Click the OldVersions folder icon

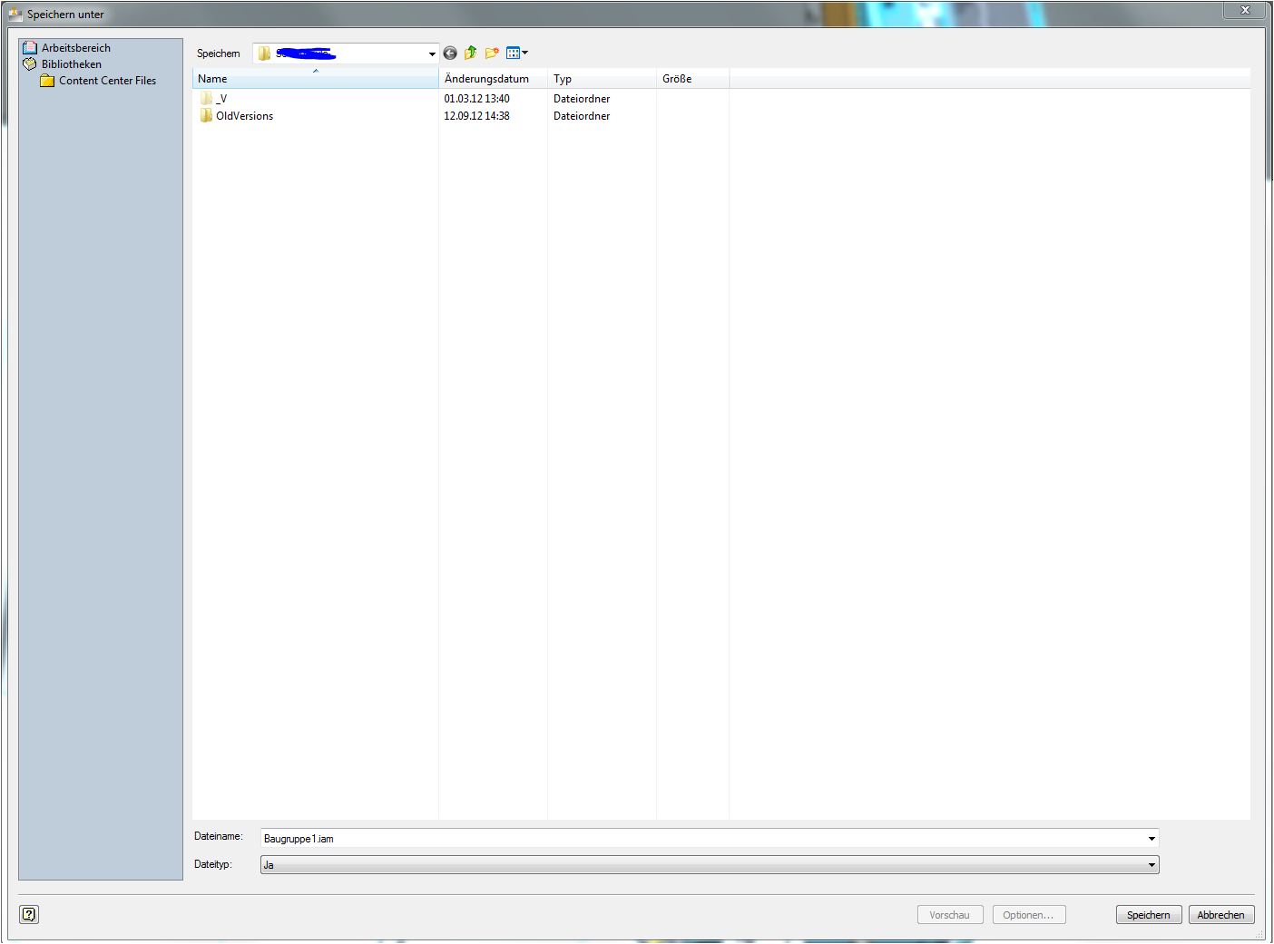click(x=206, y=116)
